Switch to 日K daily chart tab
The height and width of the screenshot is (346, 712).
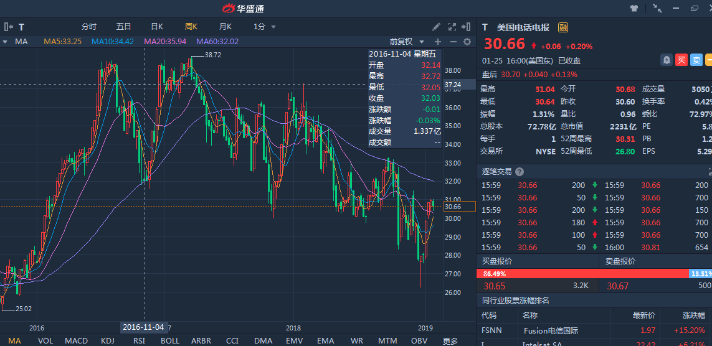click(156, 27)
